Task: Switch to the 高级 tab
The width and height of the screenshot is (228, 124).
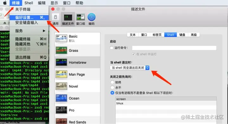Action: click(194, 35)
